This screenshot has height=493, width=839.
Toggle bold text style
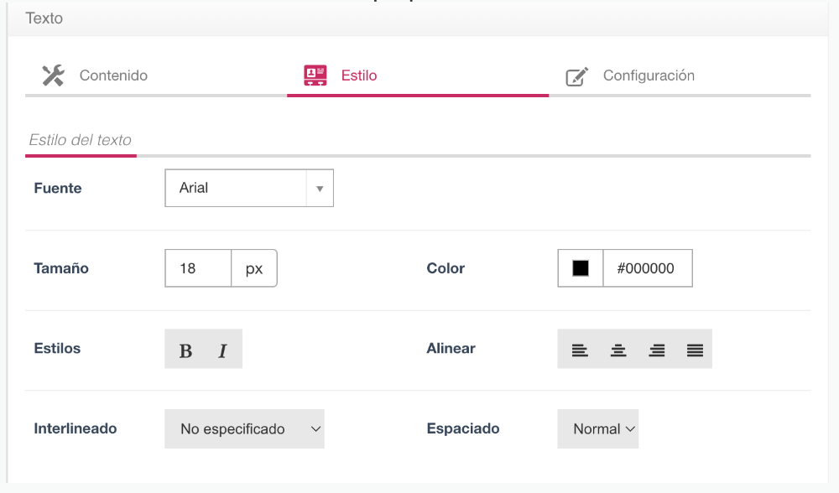click(x=185, y=350)
